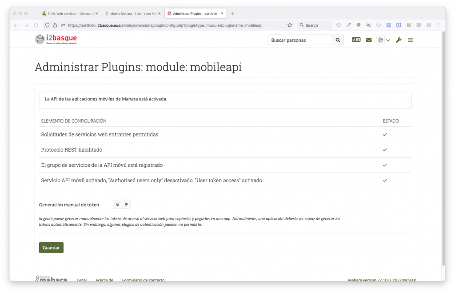Toggle the Generación manual de token switch

[121, 205]
